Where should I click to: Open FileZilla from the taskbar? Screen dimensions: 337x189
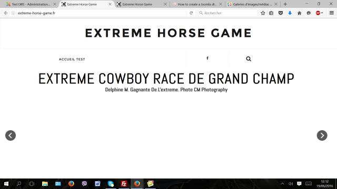pyautogui.click(x=124, y=184)
